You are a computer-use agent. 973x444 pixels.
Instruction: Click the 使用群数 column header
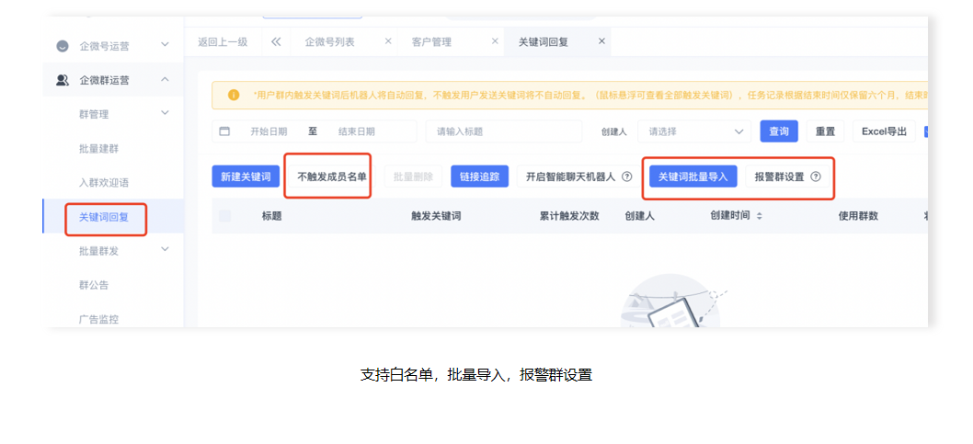click(858, 216)
